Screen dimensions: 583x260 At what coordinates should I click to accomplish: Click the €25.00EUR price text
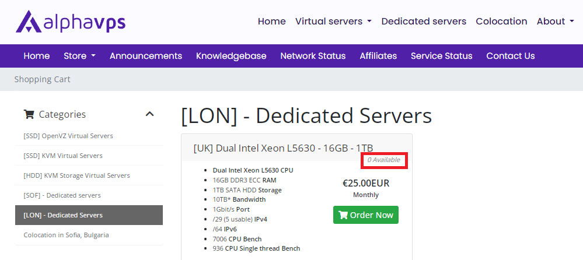(366, 183)
